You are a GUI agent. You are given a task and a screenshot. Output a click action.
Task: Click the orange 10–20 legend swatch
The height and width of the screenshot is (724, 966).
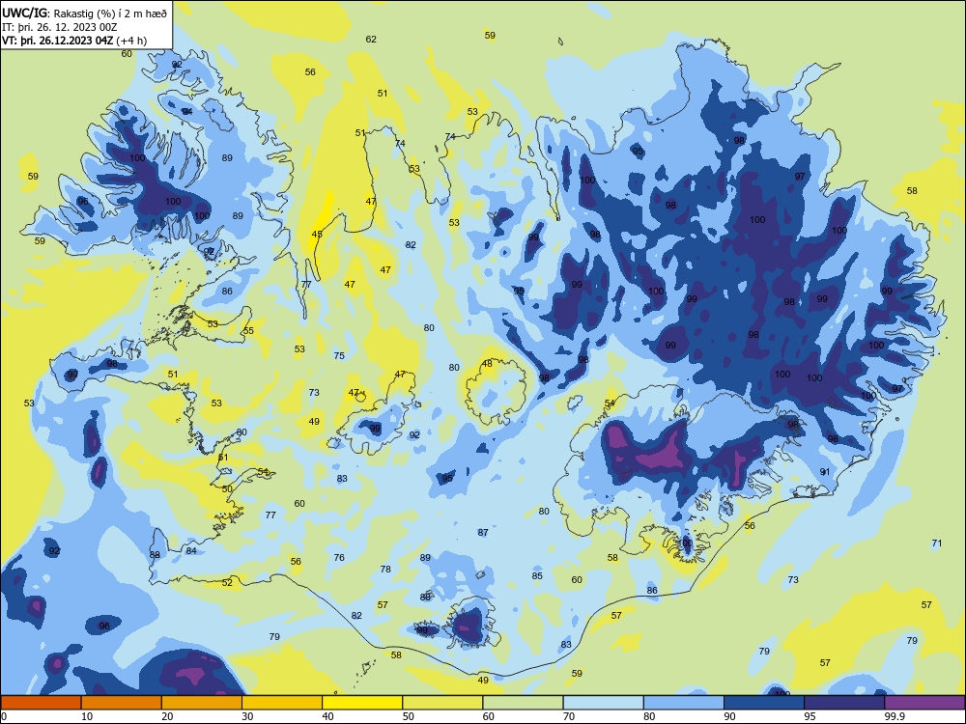122,703
